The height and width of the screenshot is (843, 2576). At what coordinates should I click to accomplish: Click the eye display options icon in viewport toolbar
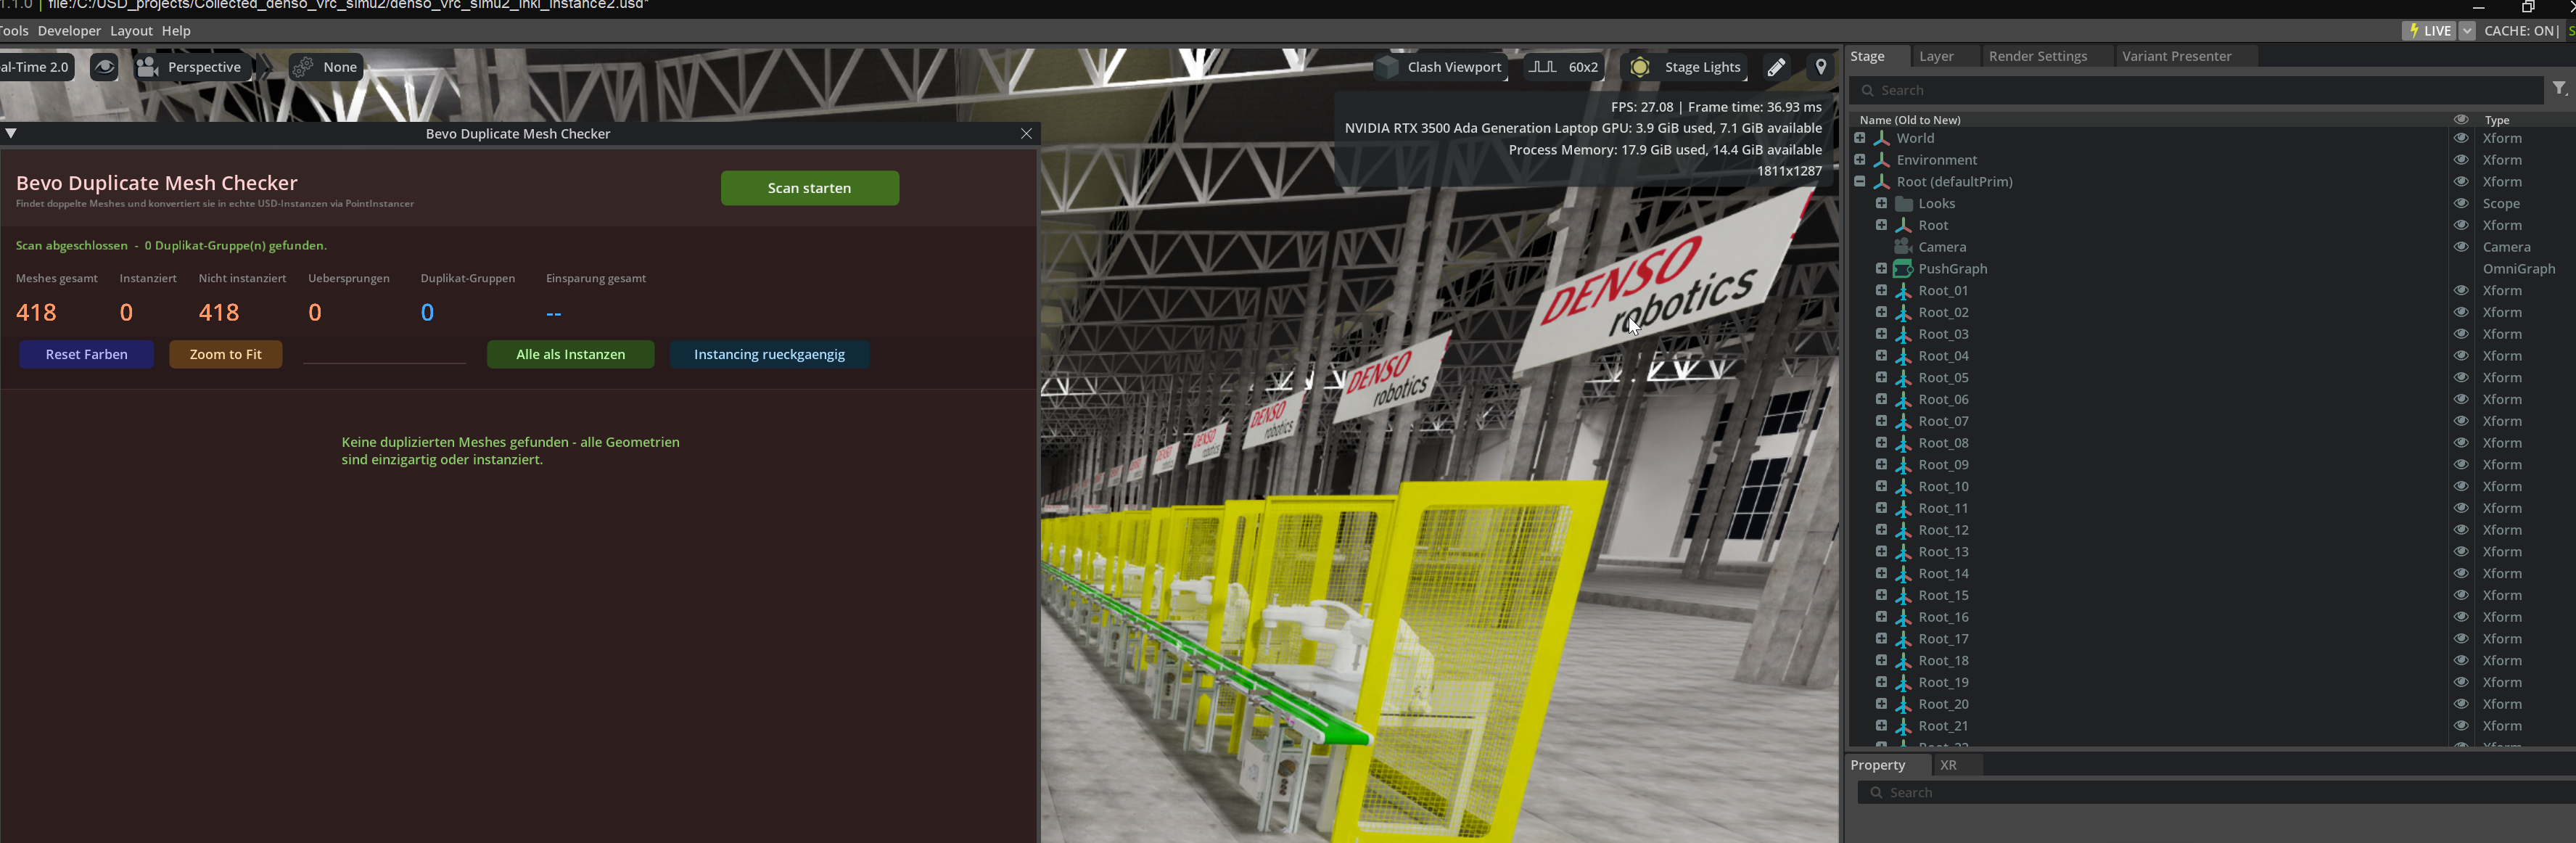104,67
